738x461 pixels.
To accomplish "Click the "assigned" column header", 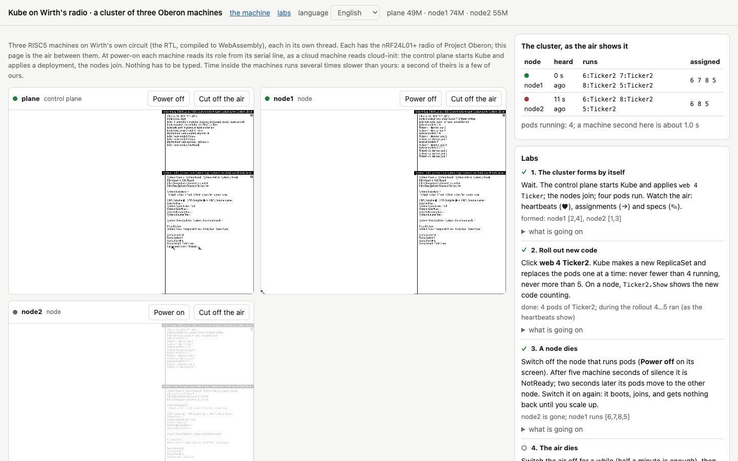I will coord(705,61).
